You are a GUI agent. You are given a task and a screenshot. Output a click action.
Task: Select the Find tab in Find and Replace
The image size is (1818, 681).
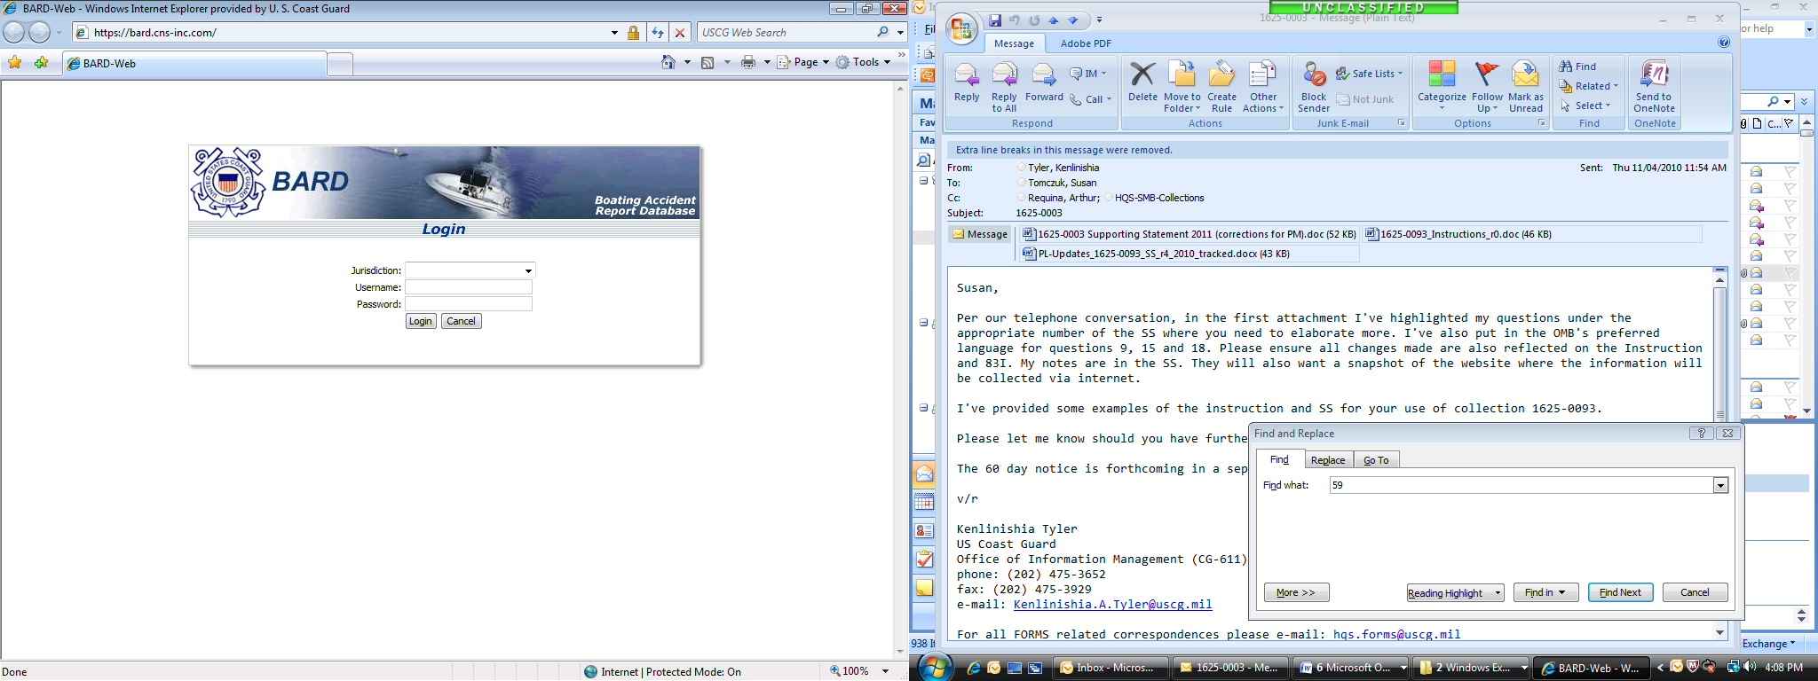pyautogui.click(x=1279, y=459)
